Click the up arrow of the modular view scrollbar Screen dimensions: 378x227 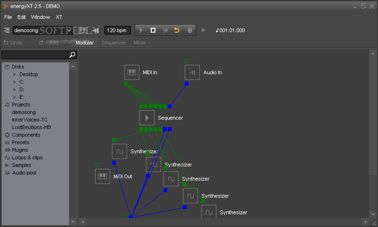coord(373,53)
